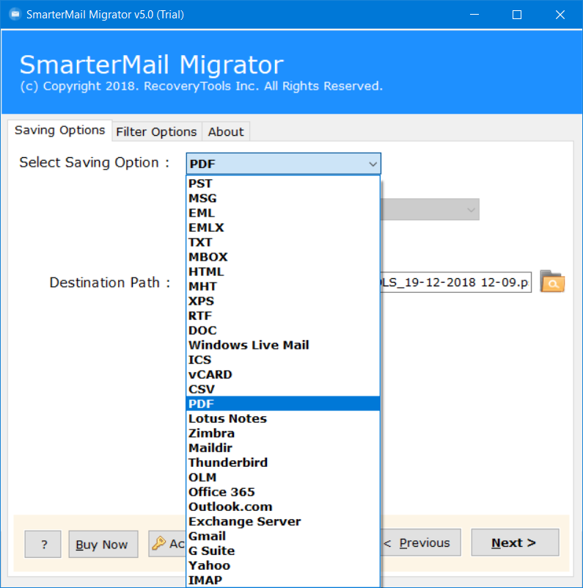Select Office 365 saving option

pyautogui.click(x=283, y=492)
